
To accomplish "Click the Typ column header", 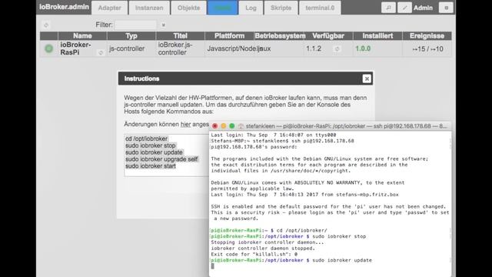I will 131,36.
